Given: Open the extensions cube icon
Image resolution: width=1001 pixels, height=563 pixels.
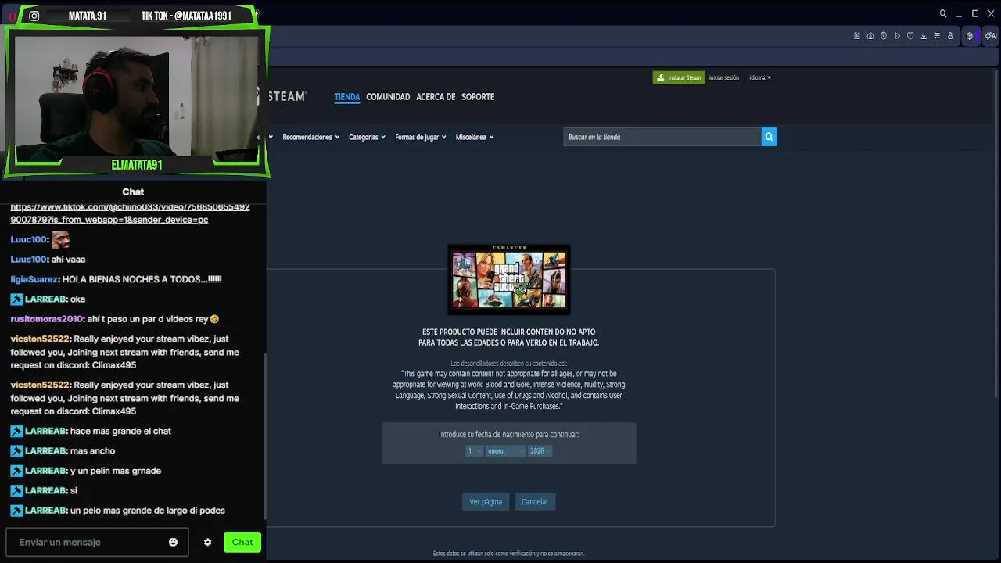Looking at the screenshot, I should point(970,36).
